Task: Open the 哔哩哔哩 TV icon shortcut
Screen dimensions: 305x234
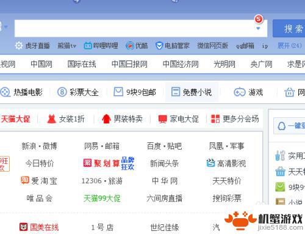Action: 88,46
